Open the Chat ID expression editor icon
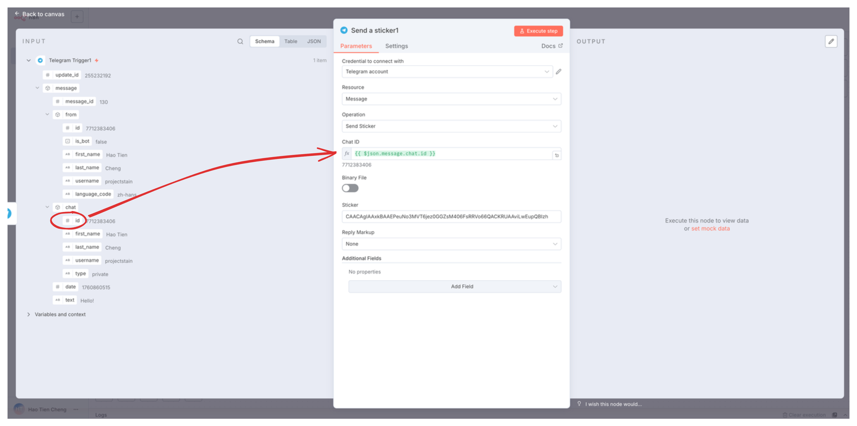The height and width of the screenshot is (426, 857). point(557,155)
